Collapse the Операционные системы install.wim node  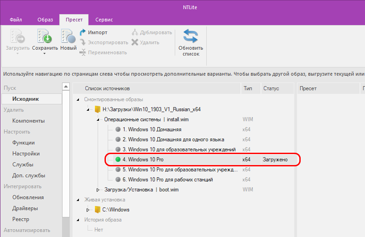click(x=98, y=119)
